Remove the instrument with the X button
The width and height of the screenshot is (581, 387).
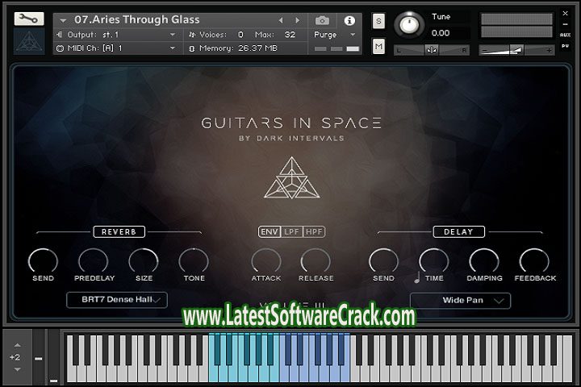point(565,14)
